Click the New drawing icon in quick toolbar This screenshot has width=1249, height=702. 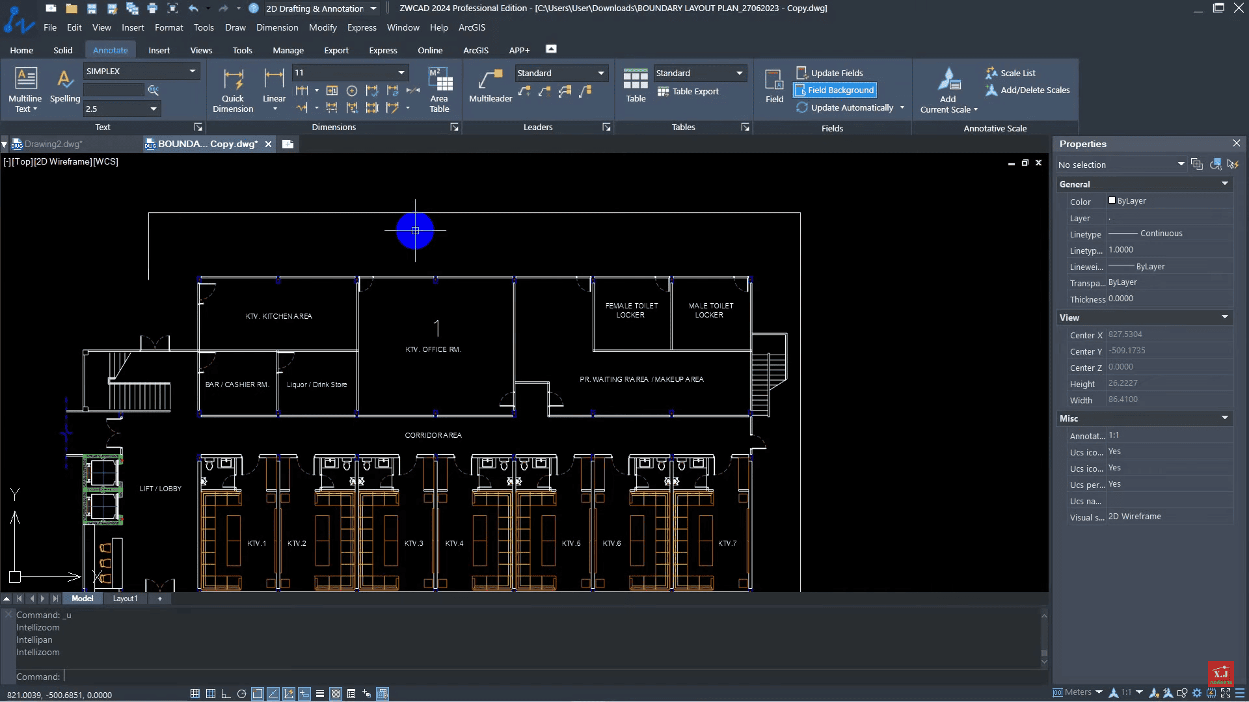pos(51,8)
